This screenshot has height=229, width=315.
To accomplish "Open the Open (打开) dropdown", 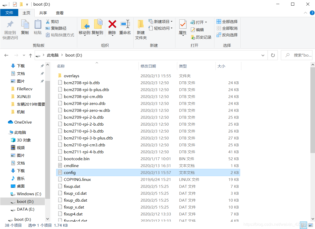I will pyautogui.click(x=198, y=22).
